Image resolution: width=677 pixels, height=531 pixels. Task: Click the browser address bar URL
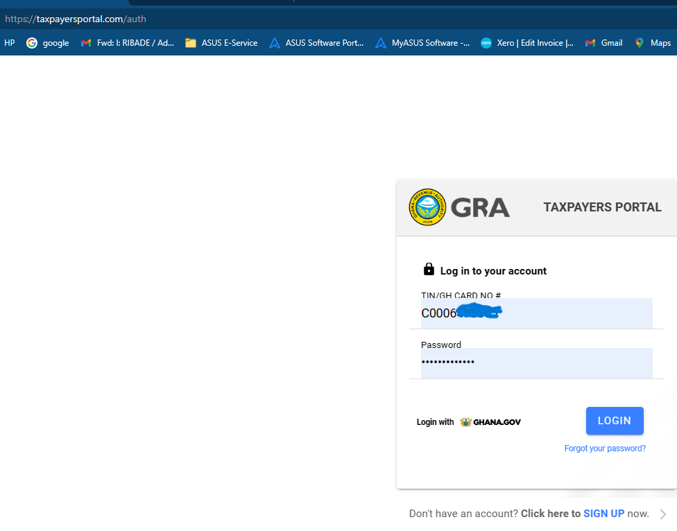point(76,19)
